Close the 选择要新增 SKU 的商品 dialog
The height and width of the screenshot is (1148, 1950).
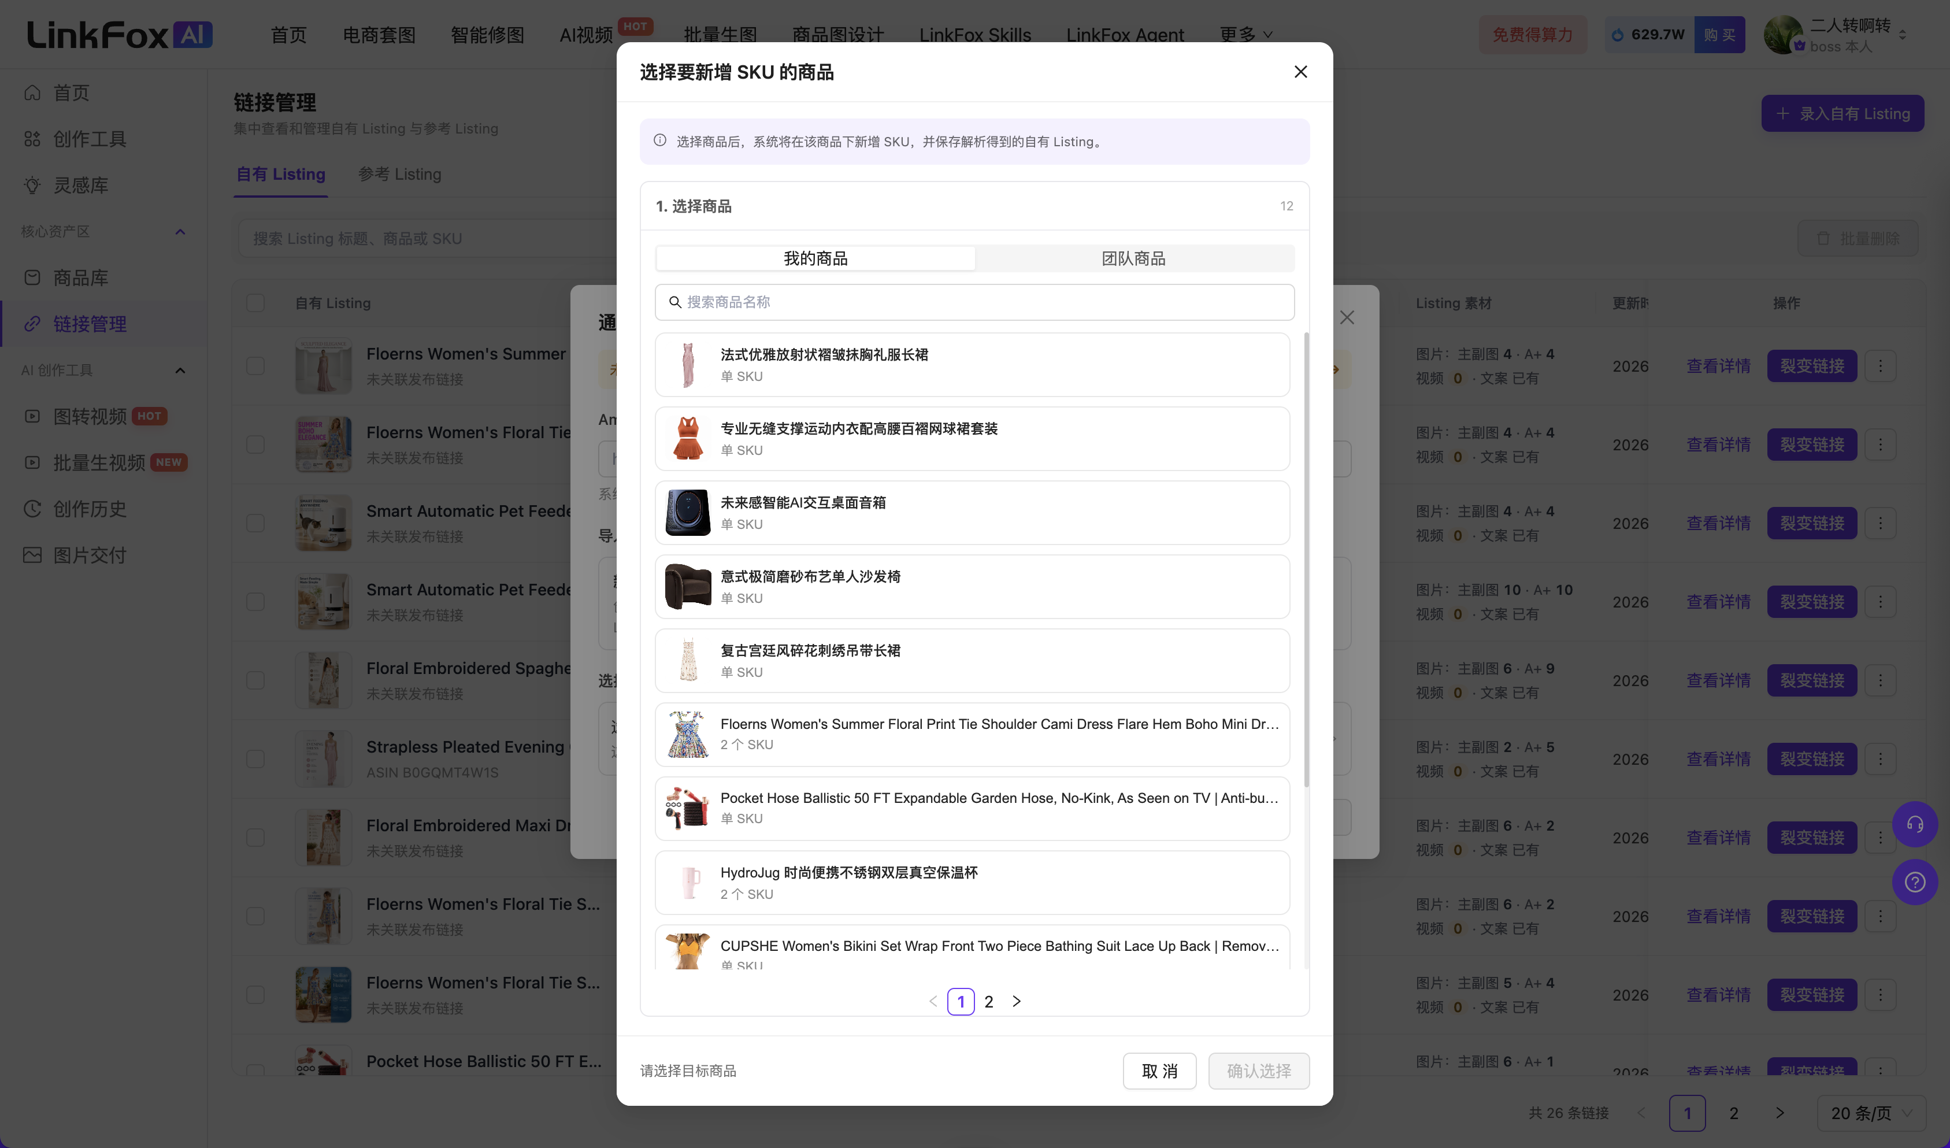[x=1300, y=72]
